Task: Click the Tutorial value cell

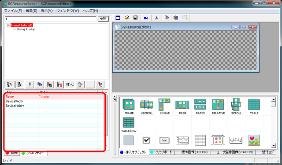Action: [68, 97]
